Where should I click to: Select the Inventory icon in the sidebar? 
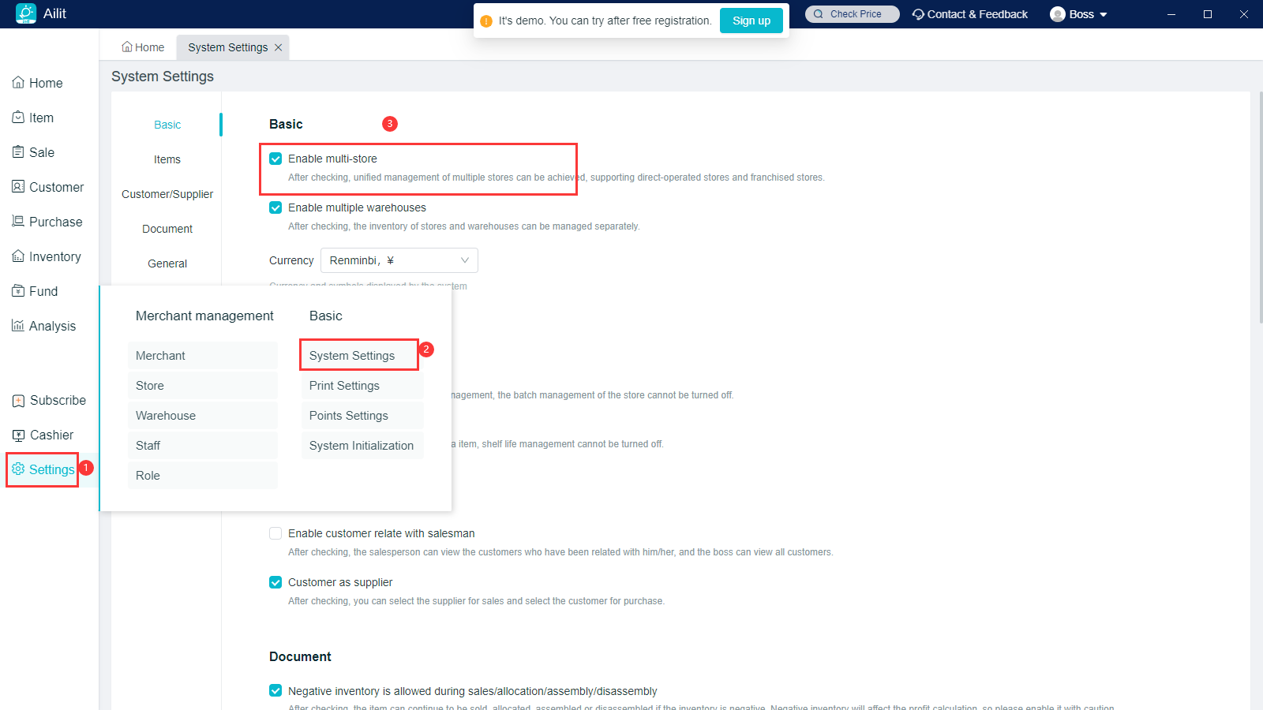click(18, 256)
